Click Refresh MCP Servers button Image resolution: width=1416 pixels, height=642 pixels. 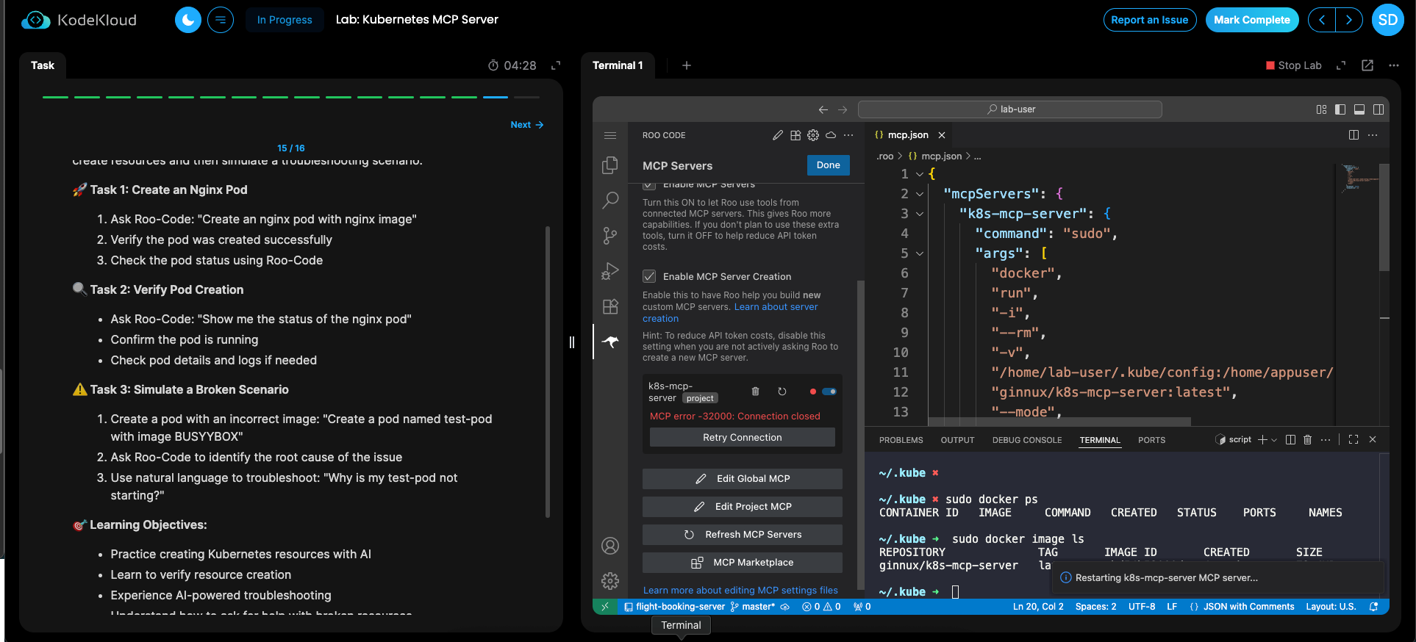[x=743, y=535]
